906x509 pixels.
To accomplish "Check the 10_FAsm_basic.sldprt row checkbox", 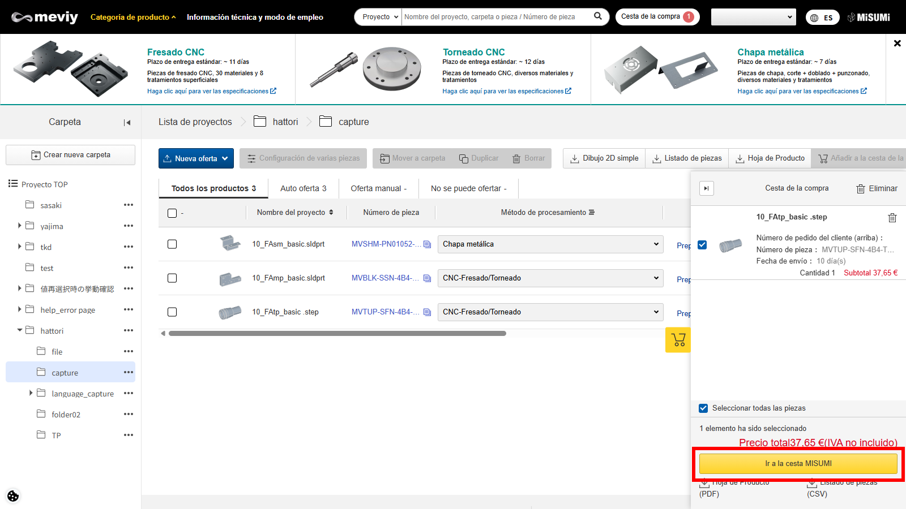I will click(172, 244).
